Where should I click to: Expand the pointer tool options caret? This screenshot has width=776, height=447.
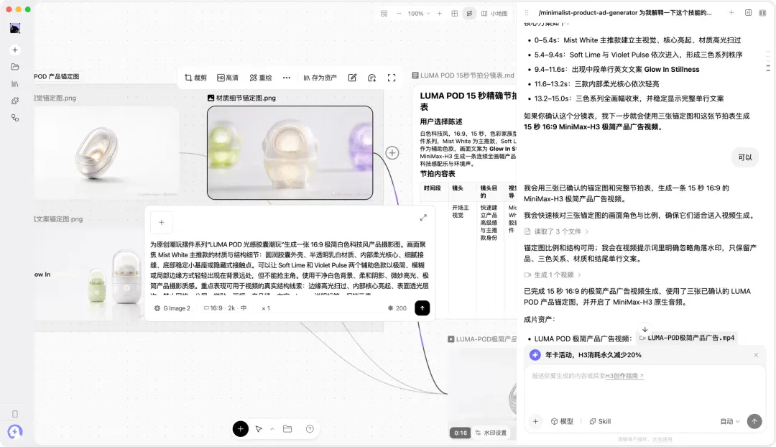(272, 429)
